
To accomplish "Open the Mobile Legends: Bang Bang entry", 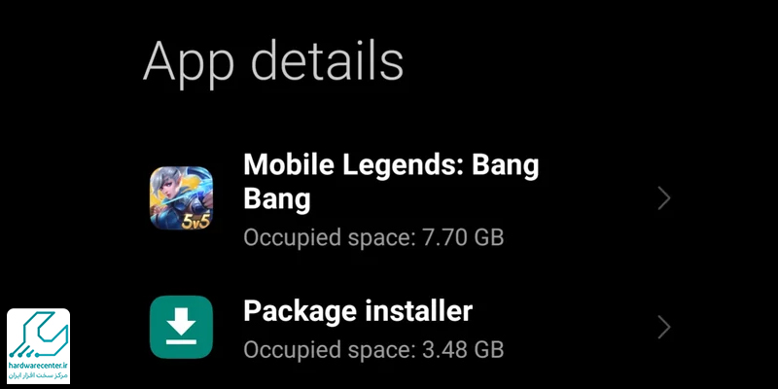I will pyautogui.click(x=409, y=198).
